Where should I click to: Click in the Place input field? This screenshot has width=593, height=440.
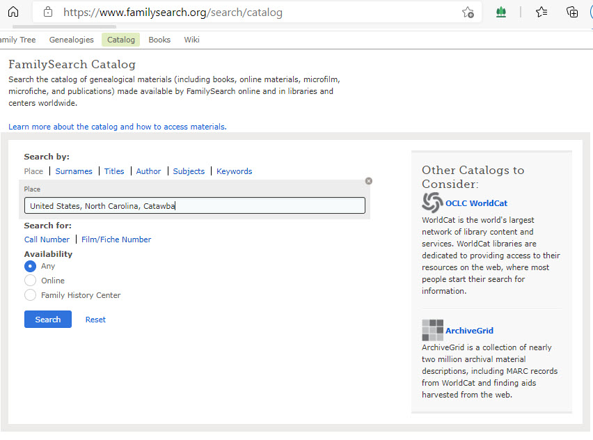[195, 205]
